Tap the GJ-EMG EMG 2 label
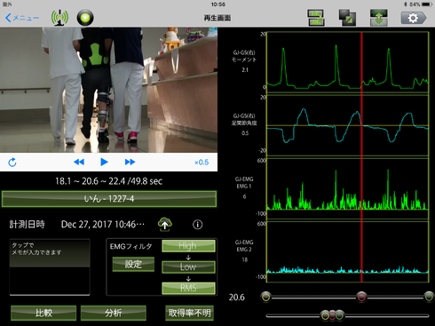 (x=244, y=246)
